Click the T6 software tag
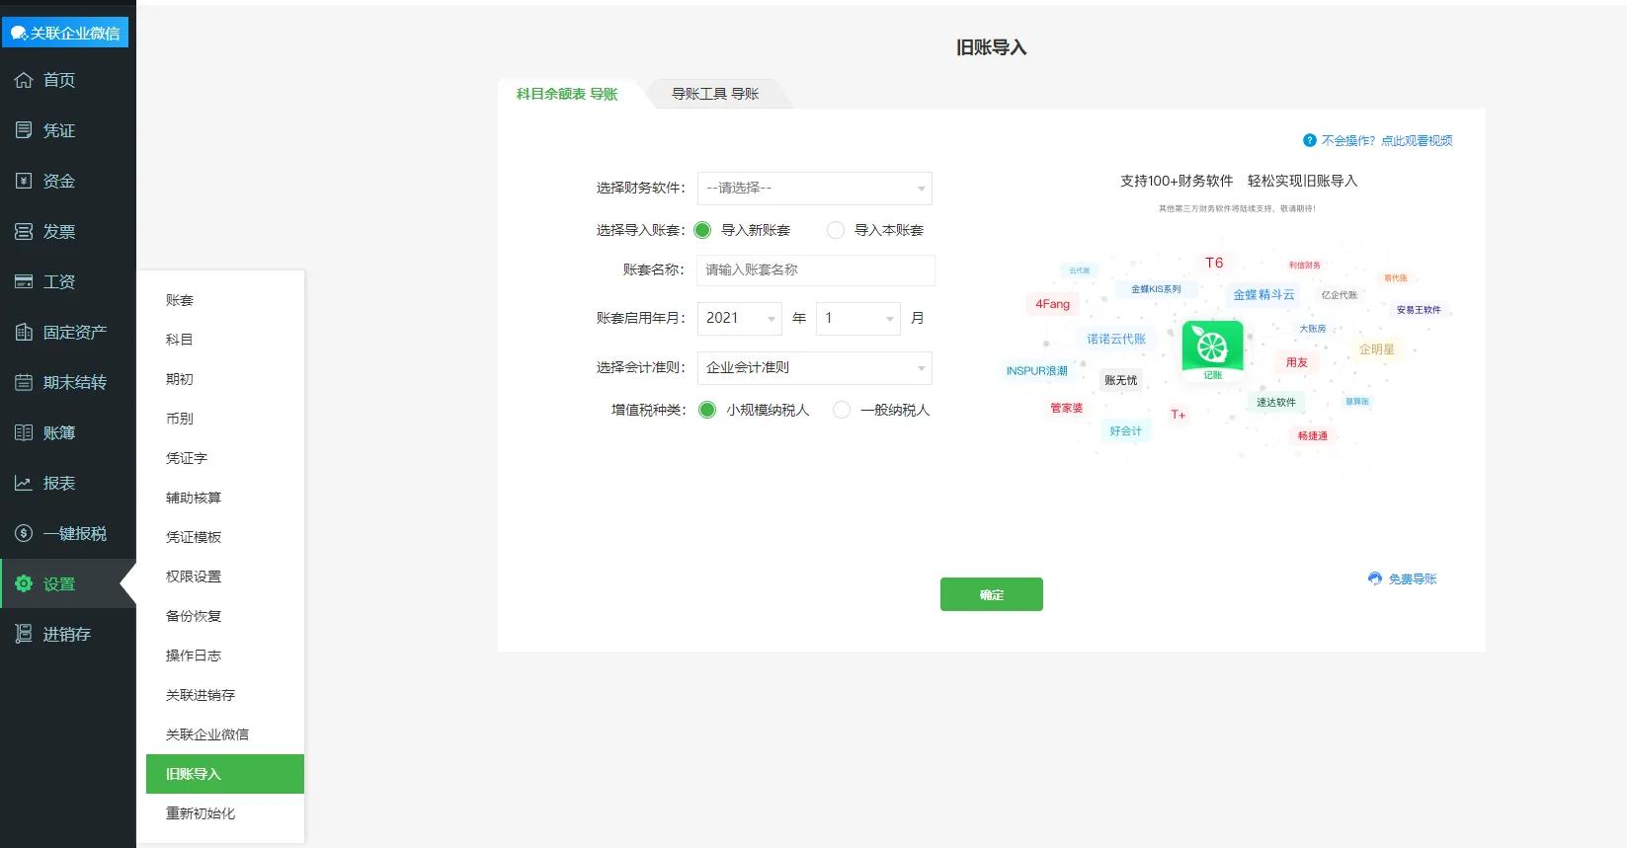Image resolution: width=1627 pixels, height=848 pixels. tap(1214, 263)
